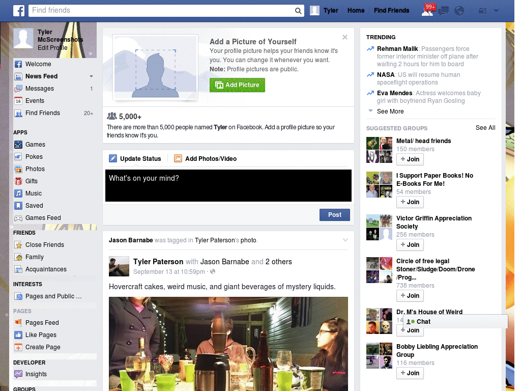The height and width of the screenshot is (391, 521).
Task: Select the Update Status tab
Action: [135, 159]
